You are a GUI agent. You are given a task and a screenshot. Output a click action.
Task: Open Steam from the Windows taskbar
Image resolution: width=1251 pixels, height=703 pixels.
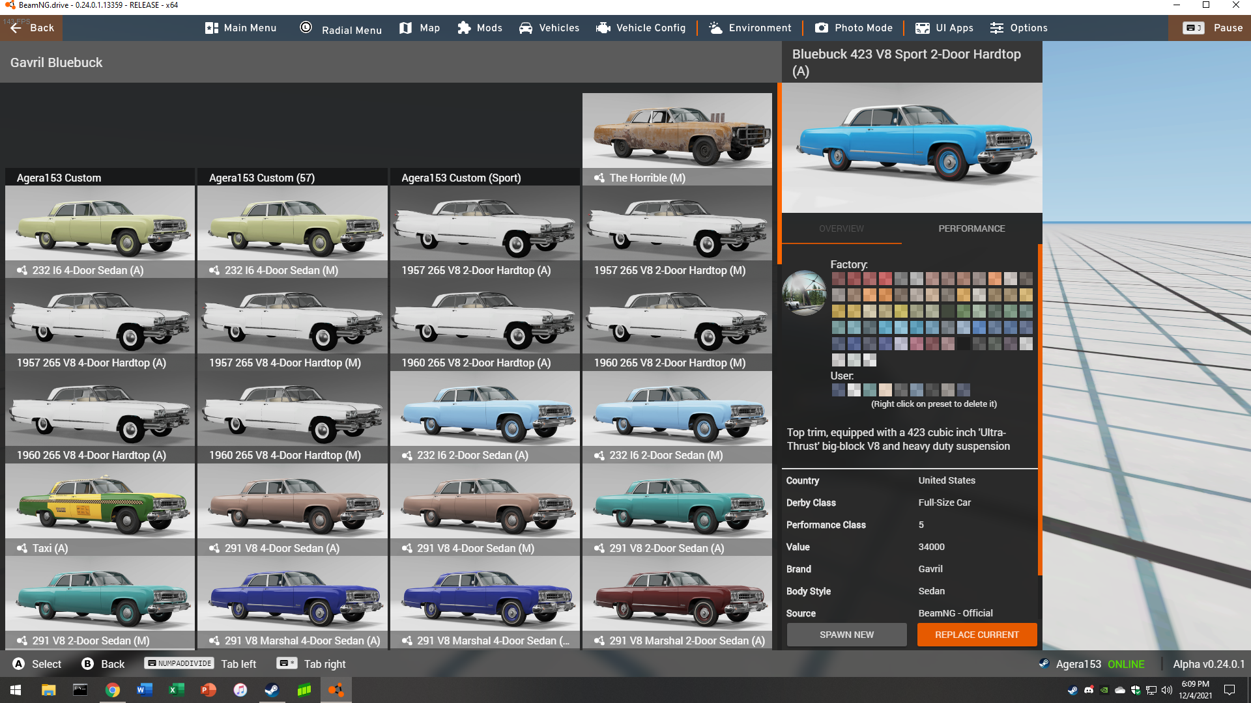pos(272,690)
